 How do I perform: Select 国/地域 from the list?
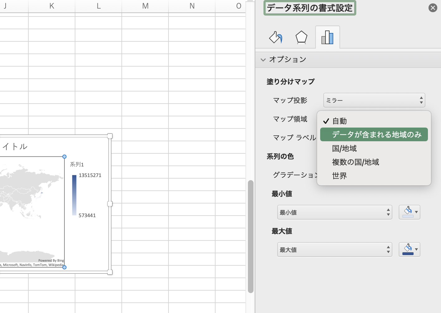point(344,148)
